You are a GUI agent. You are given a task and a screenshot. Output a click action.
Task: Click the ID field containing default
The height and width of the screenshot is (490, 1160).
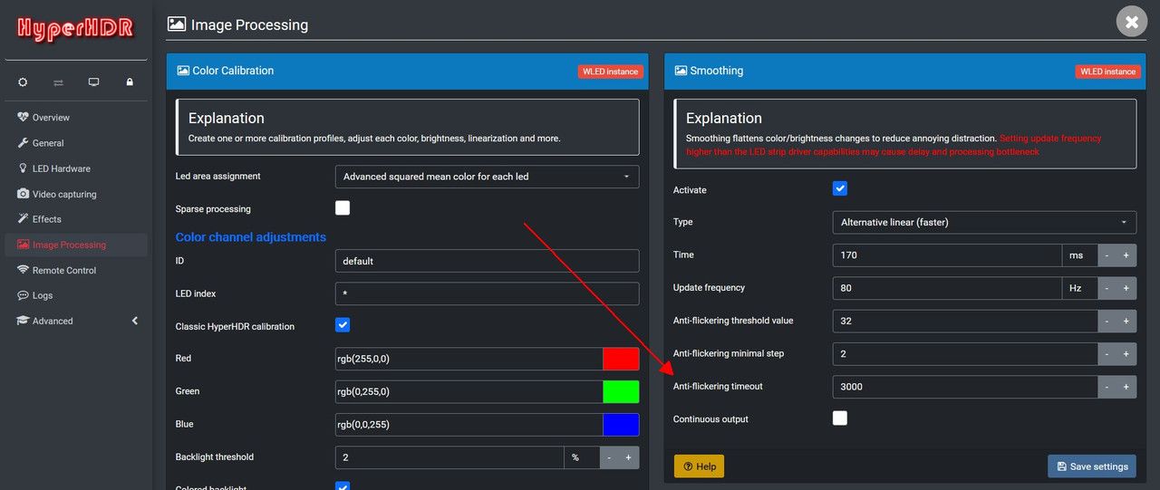tap(487, 261)
